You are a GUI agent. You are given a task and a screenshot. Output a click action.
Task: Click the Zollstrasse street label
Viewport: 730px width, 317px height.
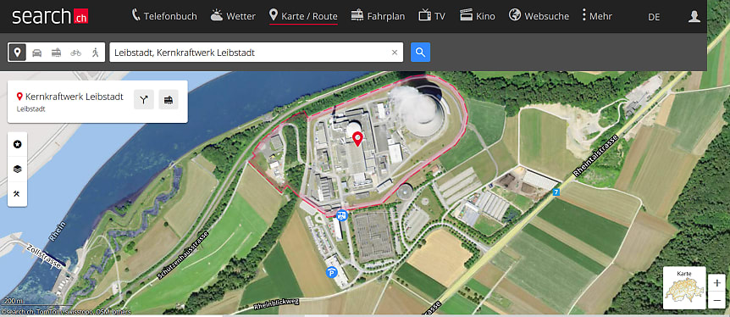43,256
